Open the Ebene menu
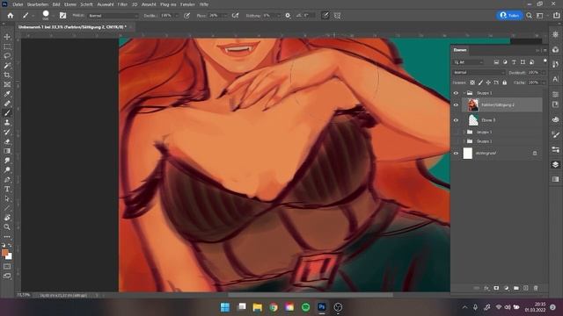 (x=70, y=4)
